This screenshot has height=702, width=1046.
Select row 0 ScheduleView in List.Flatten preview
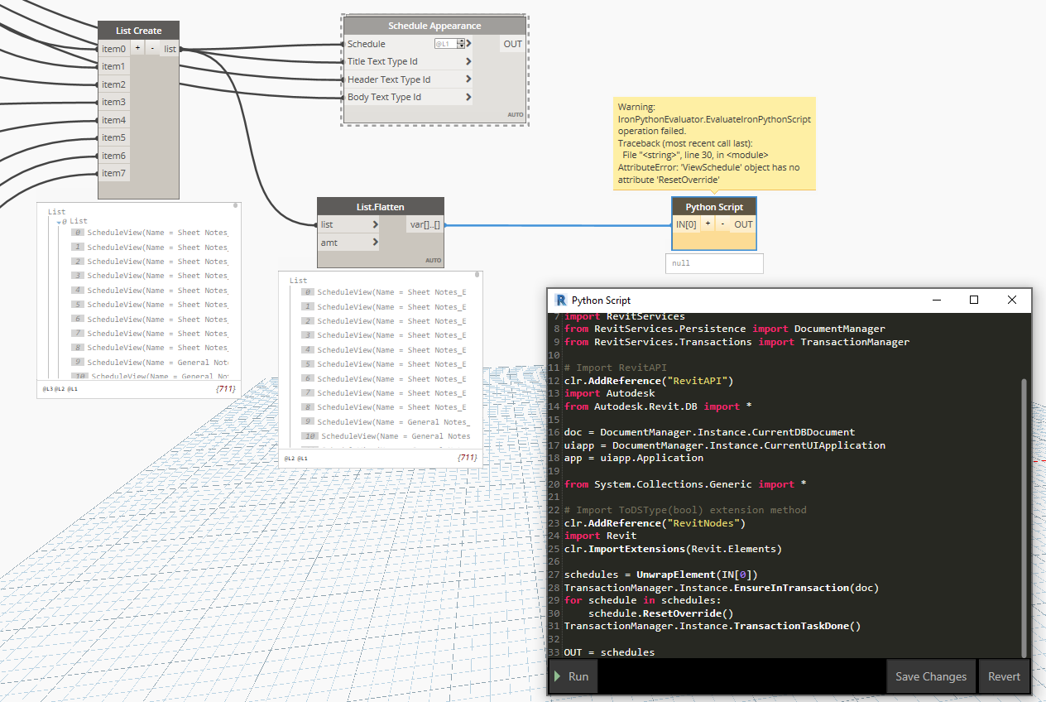pyautogui.click(x=382, y=292)
